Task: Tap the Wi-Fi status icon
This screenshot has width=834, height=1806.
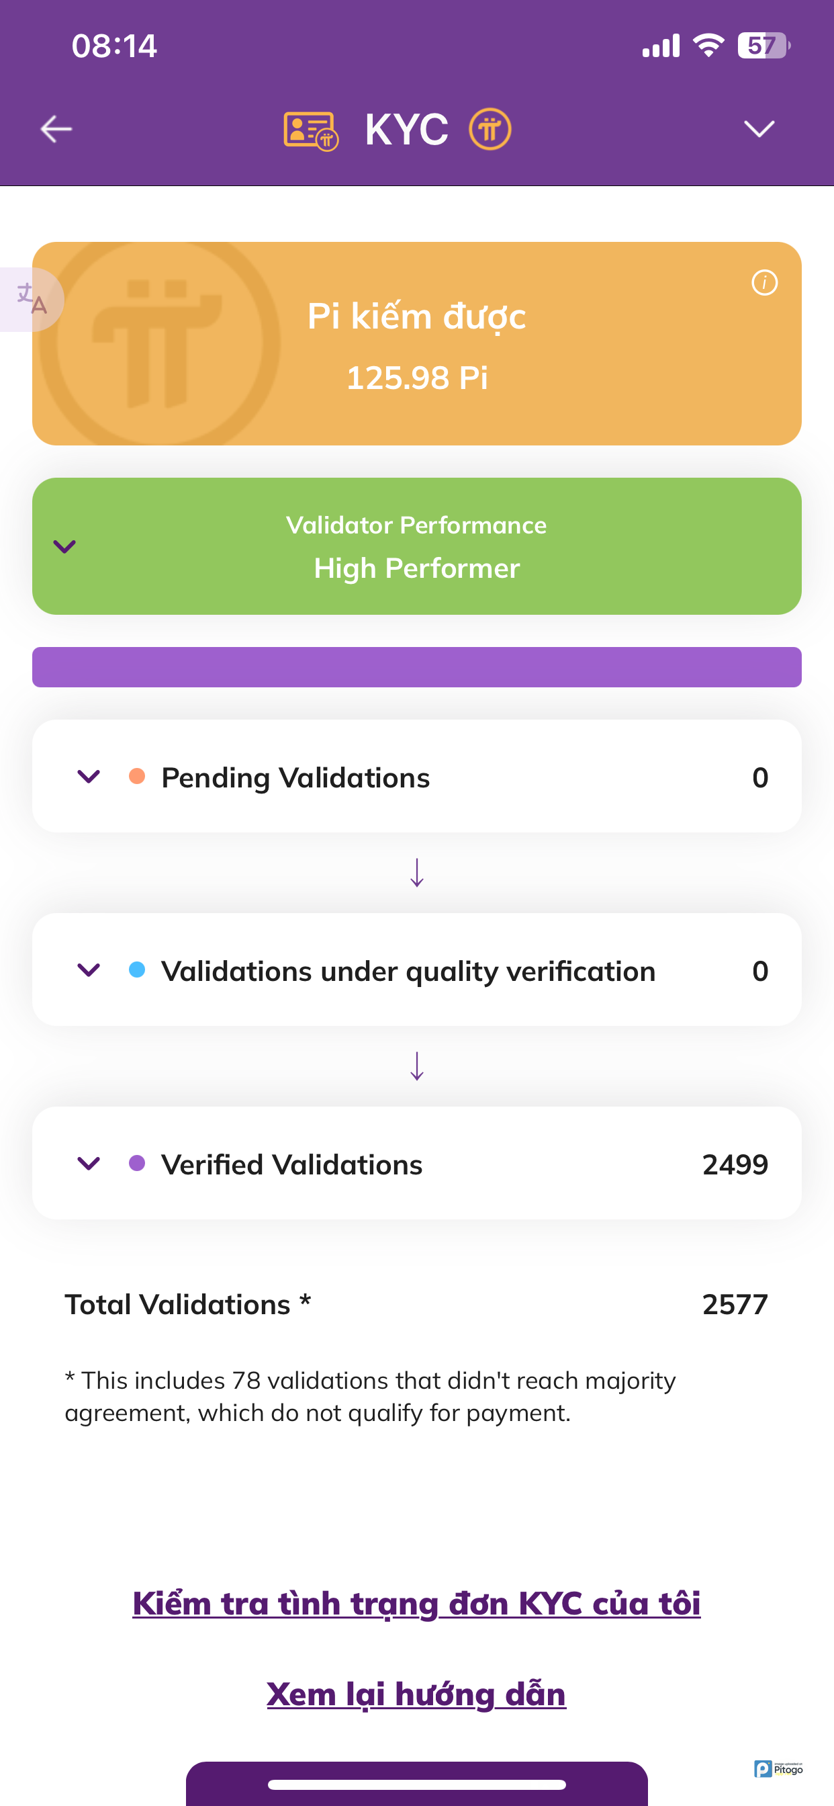Action: pos(708,46)
